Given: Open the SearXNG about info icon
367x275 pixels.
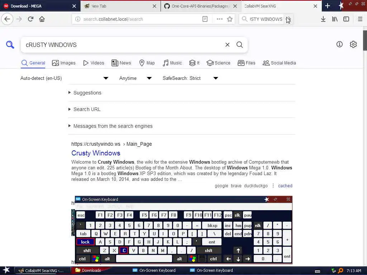Looking at the screenshot, I should 340,44.
